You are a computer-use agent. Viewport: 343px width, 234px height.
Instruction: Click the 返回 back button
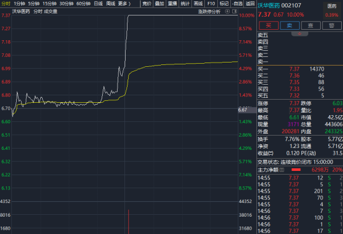coord(250,4)
